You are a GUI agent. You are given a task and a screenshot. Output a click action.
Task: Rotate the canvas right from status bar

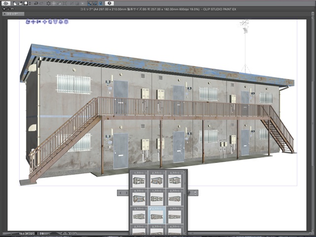click(x=67, y=234)
